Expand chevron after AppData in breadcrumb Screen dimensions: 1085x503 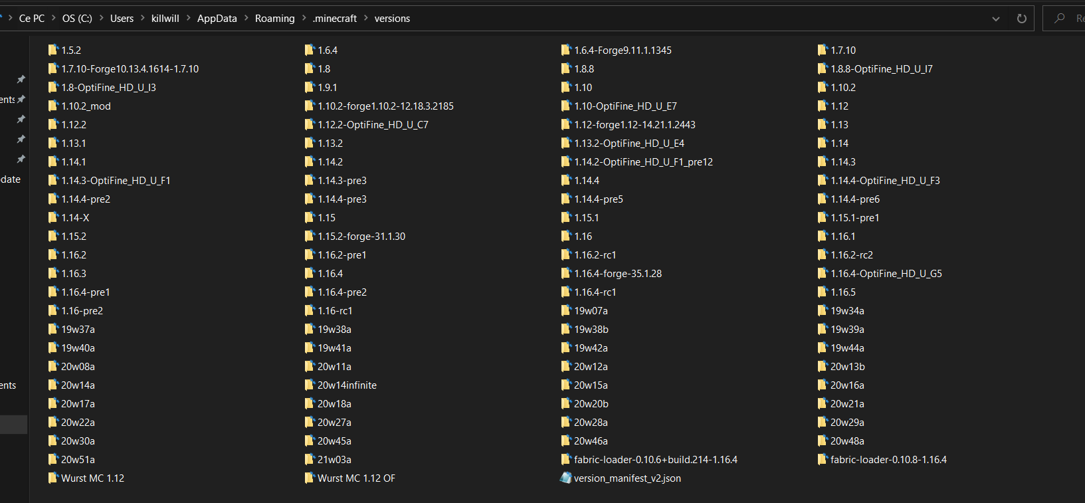(246, 19)
